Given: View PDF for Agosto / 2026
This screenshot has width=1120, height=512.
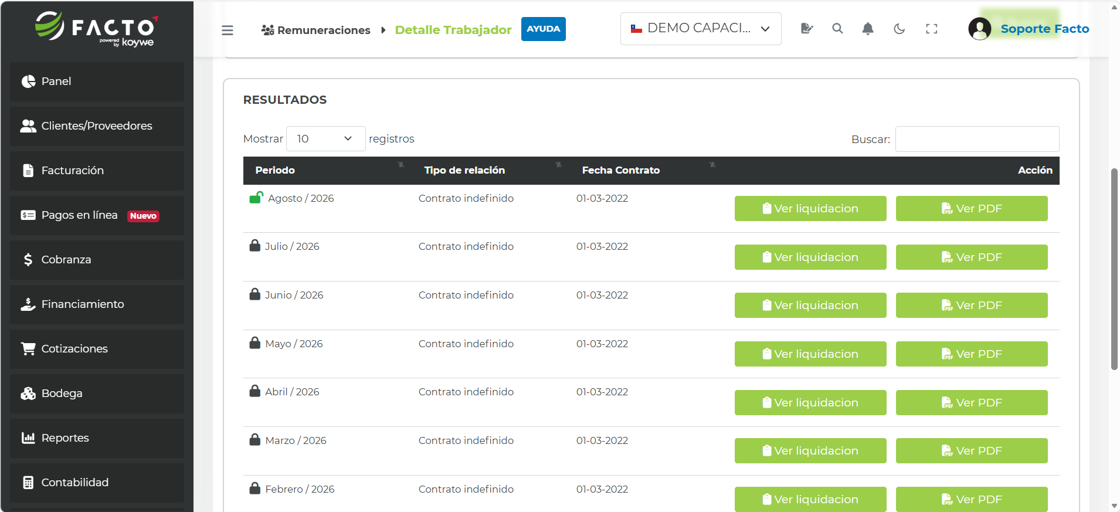Looking at the screenshot, I should click(x=972, y=209).
